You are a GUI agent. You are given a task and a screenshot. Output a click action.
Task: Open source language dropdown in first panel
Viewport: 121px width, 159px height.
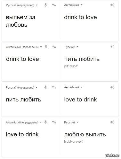tap(21, 5)
